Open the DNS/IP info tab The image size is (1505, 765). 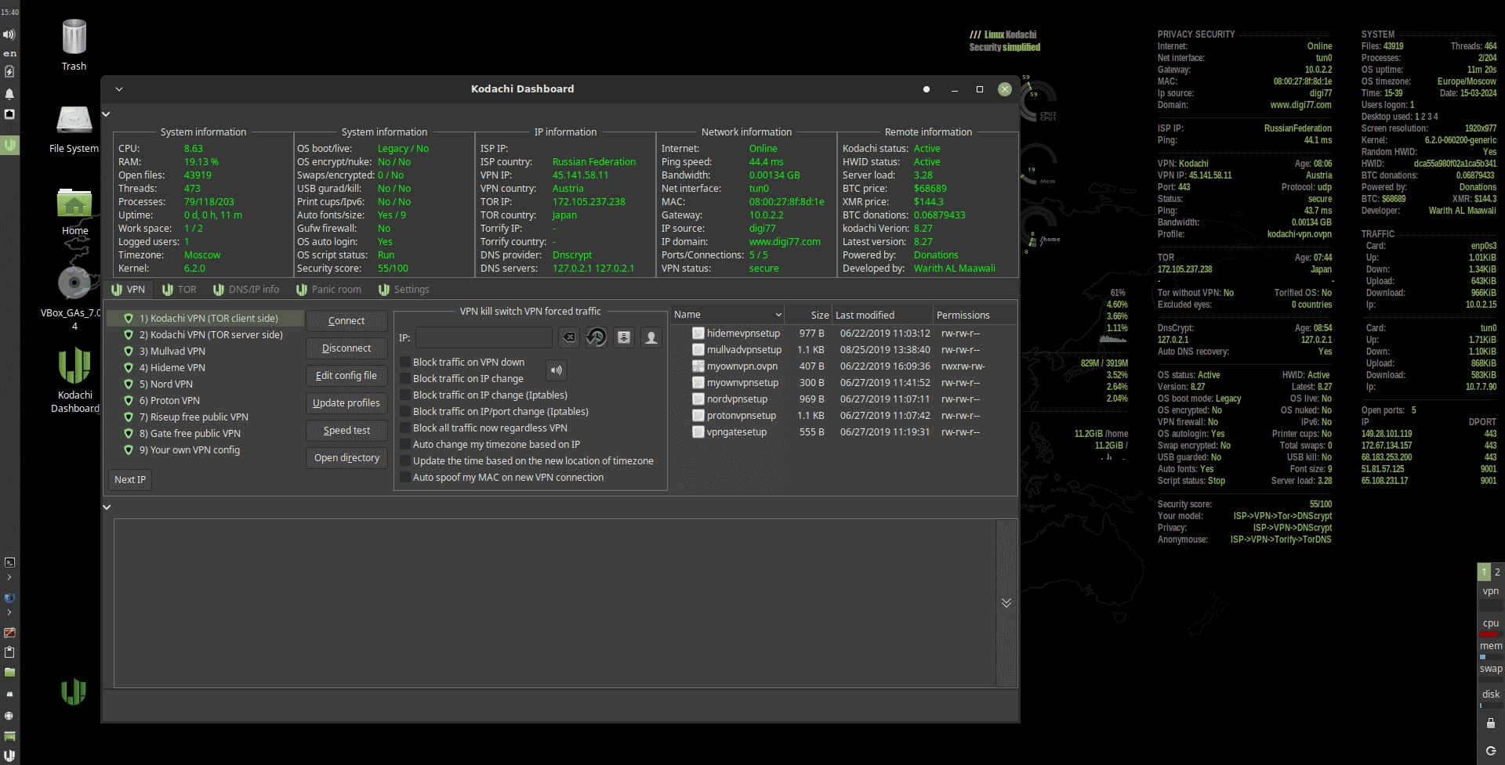pos(246,290)
